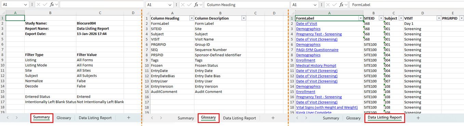The width and height of the screenshot is (464, 126).
Task: Select the highlighted Data Listing Report tab
Action: [385, 118]
